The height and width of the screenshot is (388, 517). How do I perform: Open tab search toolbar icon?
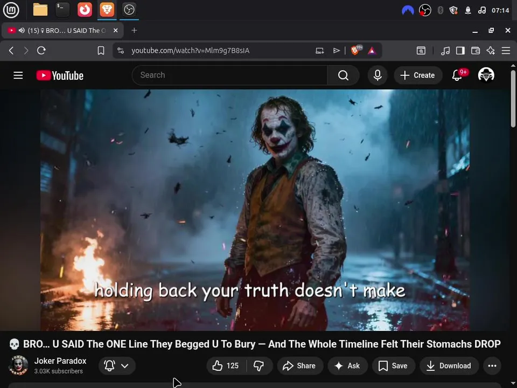point(421,51)
